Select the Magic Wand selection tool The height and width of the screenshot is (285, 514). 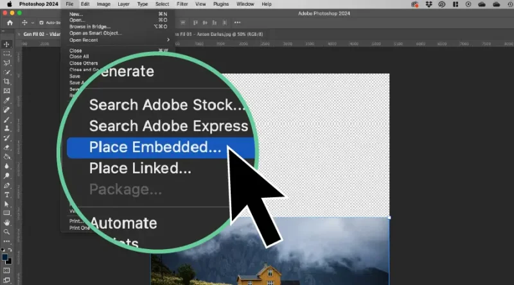point(6,73)
